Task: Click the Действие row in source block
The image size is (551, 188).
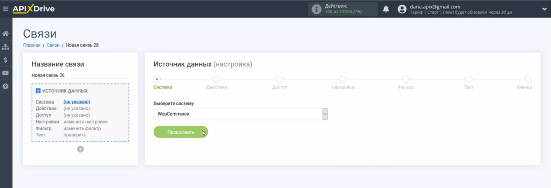Action: (x=63, y=108)
